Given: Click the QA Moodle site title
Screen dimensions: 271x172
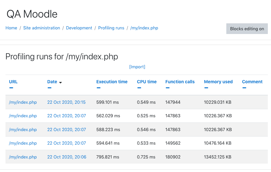Looking at the screenshot, I should pos(32,14).
